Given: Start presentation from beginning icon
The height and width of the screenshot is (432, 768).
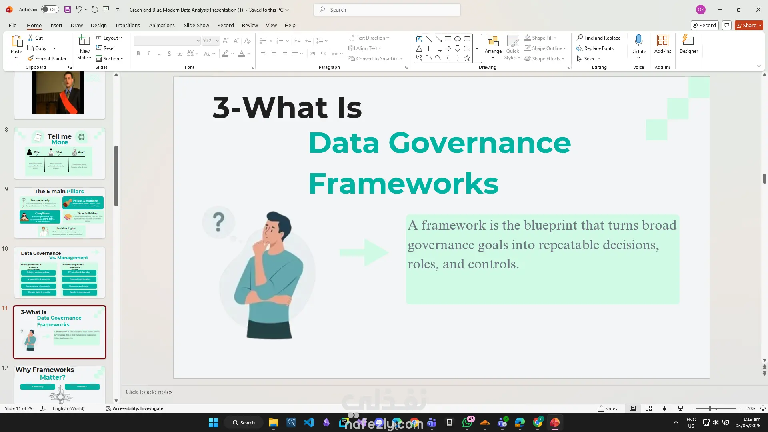Looking at the screenshot, I should [x=106, y=10].
